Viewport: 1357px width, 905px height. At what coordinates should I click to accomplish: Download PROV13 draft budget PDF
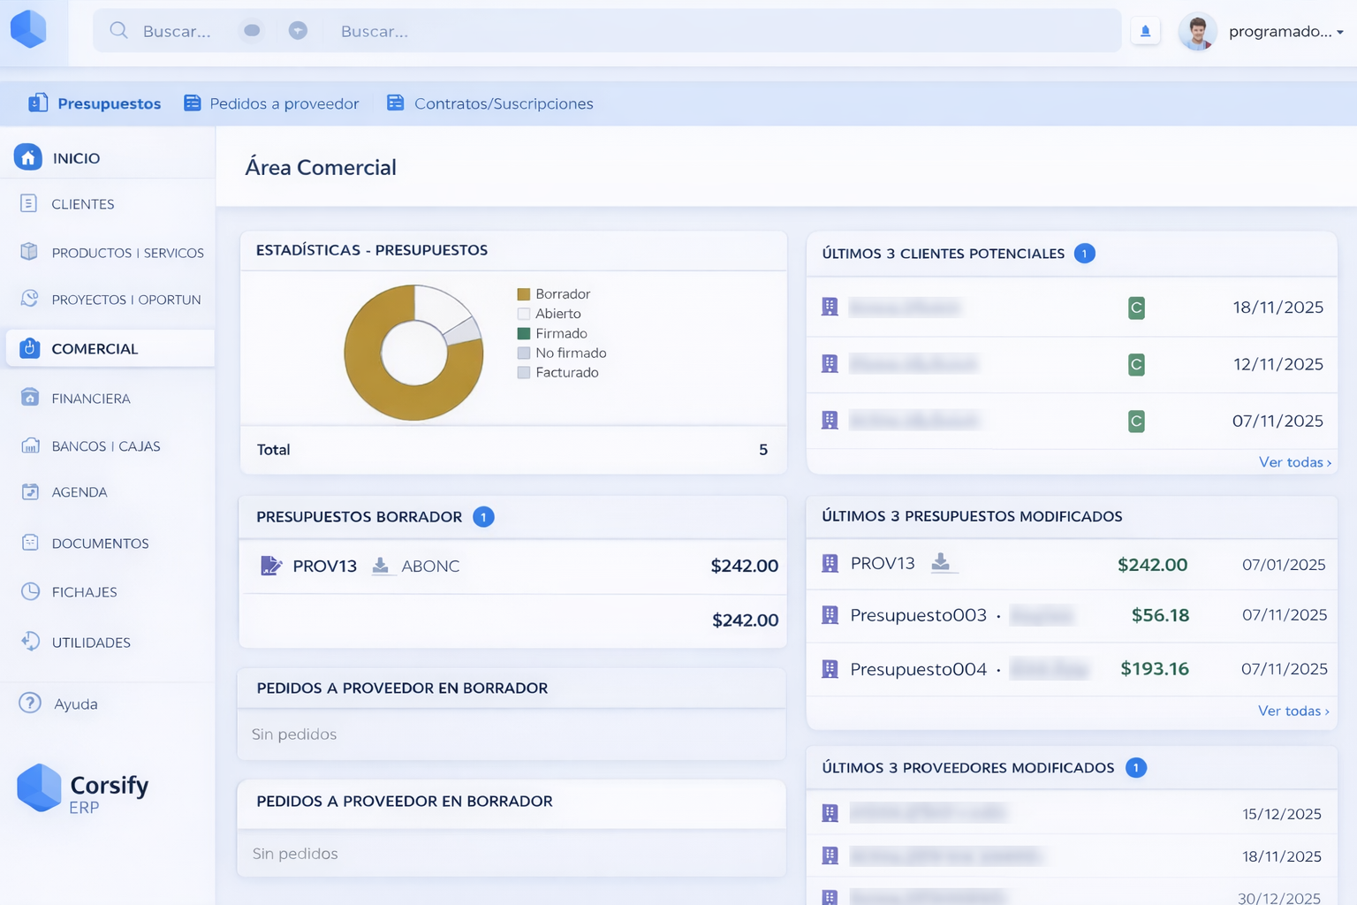point(381,566)
